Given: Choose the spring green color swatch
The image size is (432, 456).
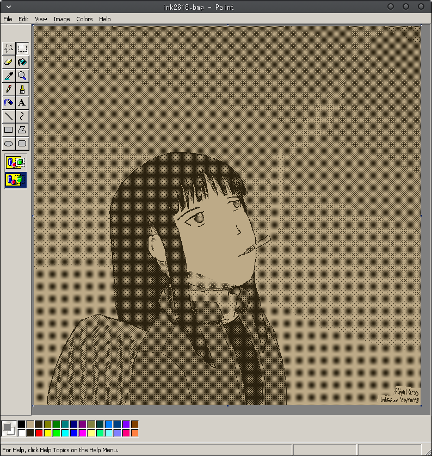Looking at the screenshot, I should coord(100,433).
